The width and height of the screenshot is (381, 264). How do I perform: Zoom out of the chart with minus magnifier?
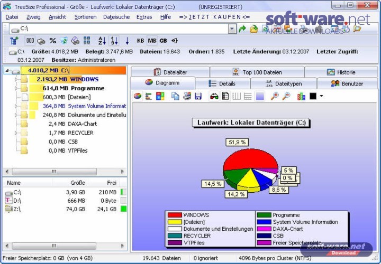[x=286, y=96]
